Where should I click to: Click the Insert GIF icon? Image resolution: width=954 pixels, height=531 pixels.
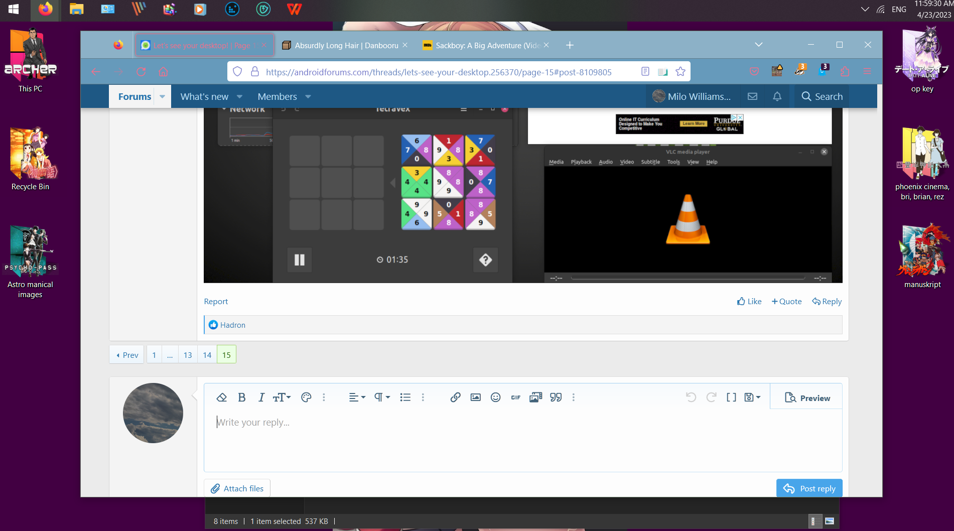click(515, 397)
